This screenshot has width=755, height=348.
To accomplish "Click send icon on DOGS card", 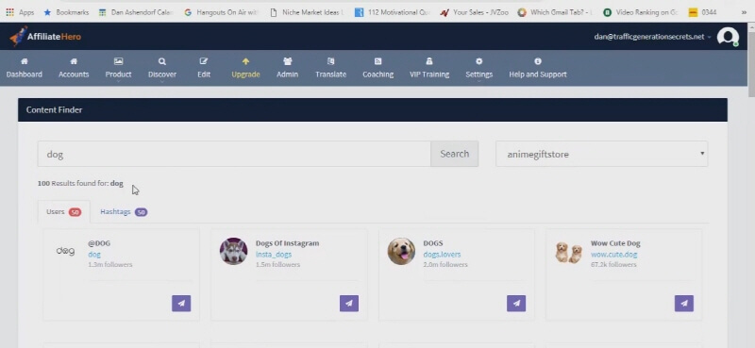I will 516,304.
